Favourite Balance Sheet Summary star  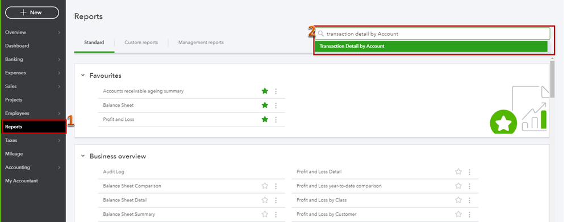[x=265, y=214]
